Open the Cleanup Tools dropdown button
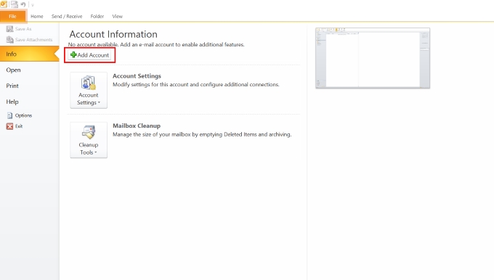 (x=89, y=140)
